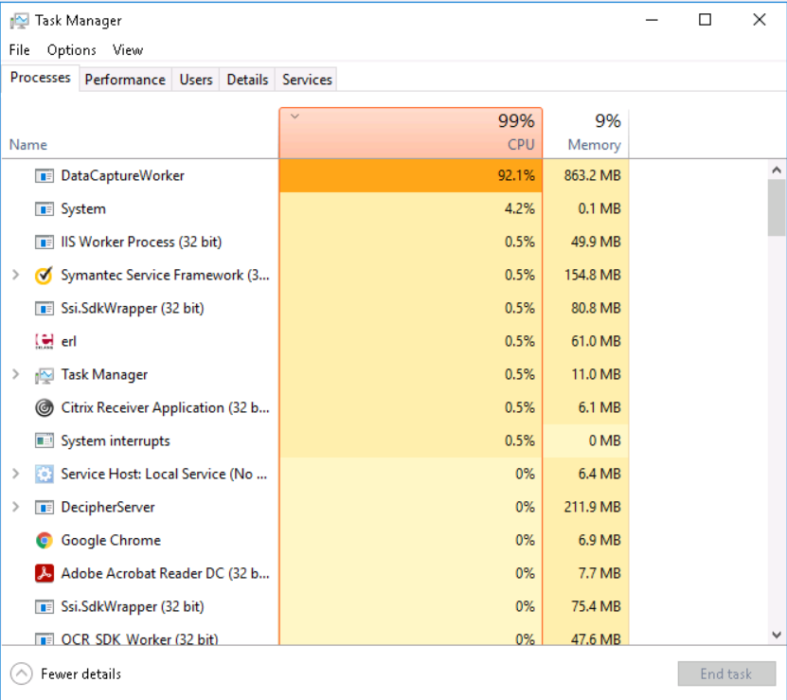The height and width of the screenshot is (700, 787).
Task: Select the erl process name
Action: (68, 341)
